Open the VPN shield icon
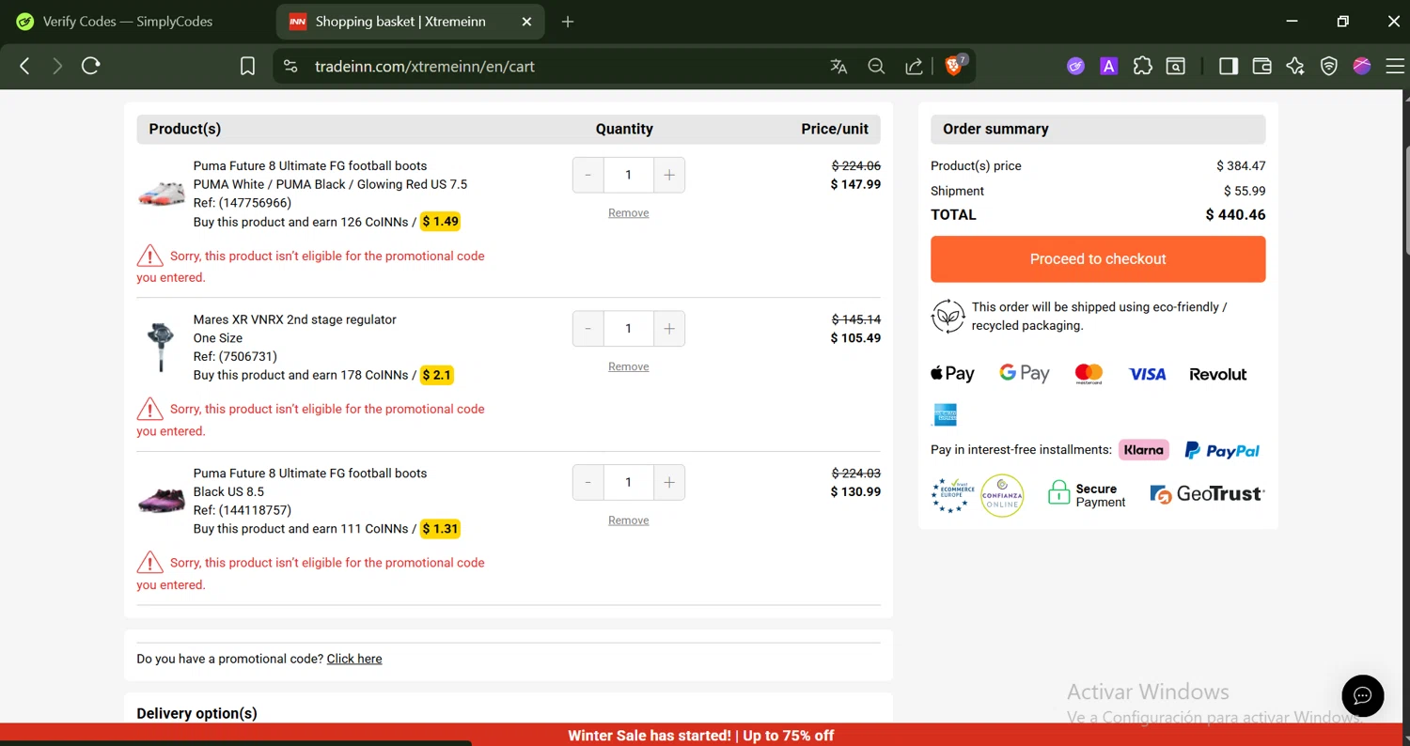Screen dimensions: 1410x746 point(1329,66)
